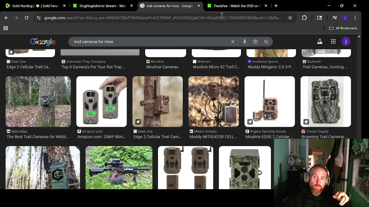Viewport: 369px width, 207px height.
Task: Open Moultrie Cameras result link
Action: tap(162, 67)
